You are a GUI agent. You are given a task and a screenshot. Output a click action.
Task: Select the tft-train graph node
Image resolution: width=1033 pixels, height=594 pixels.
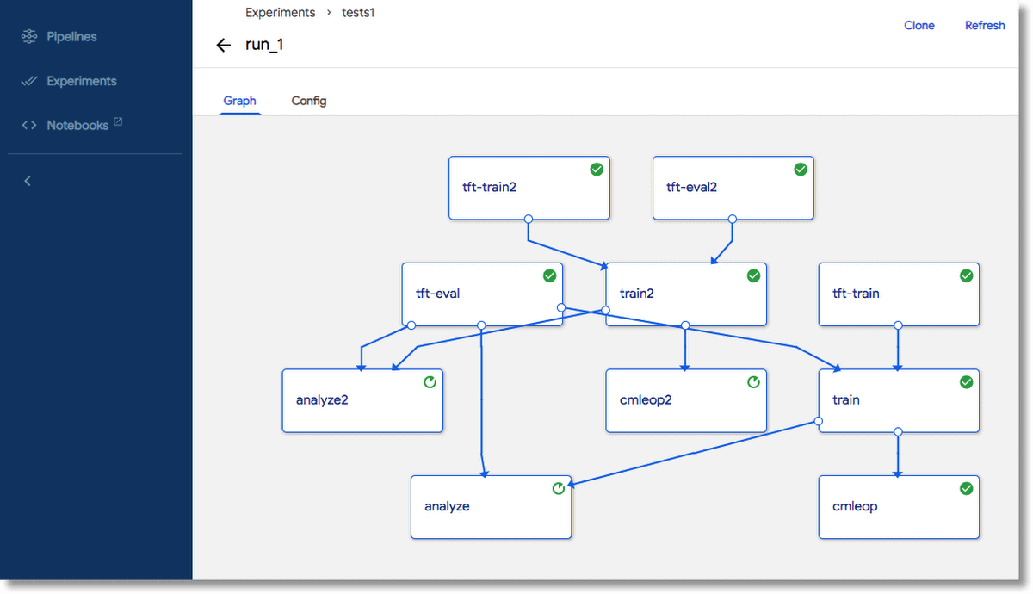[899, 294]
